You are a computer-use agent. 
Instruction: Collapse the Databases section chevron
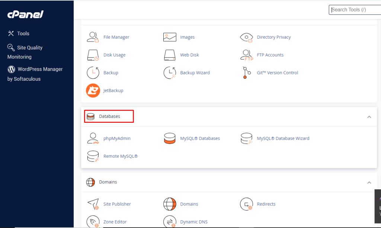(369, 117)
